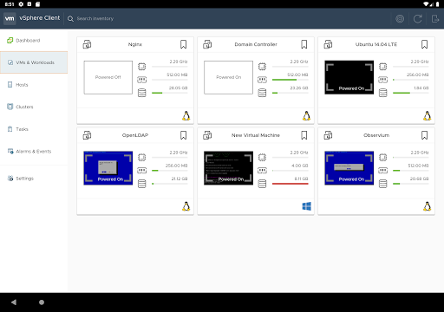This screenshot has width=444, height=312.
Task: Select the Ubuntu 14.04 LTE card title
Action: click(x=376, y=44)
